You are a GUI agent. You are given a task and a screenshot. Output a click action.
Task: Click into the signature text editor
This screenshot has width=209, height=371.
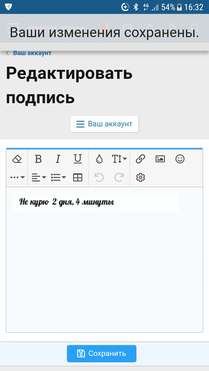(105, 260)
